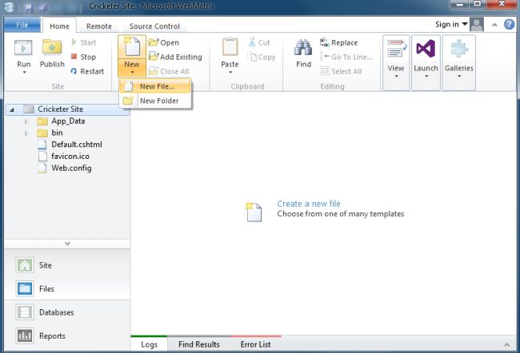Switch to the Error List tab
The image size is (520, 353).
click(255, 344)
